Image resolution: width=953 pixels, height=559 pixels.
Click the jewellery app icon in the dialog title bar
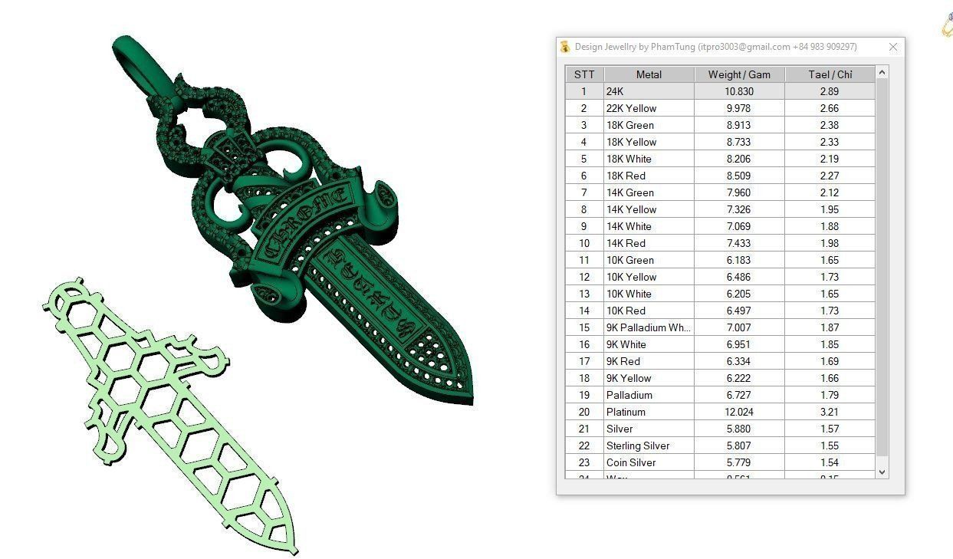(565, 47)
